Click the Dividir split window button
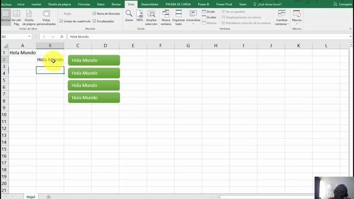This screenshot has height=199, width=354. (x=209, y=12)
